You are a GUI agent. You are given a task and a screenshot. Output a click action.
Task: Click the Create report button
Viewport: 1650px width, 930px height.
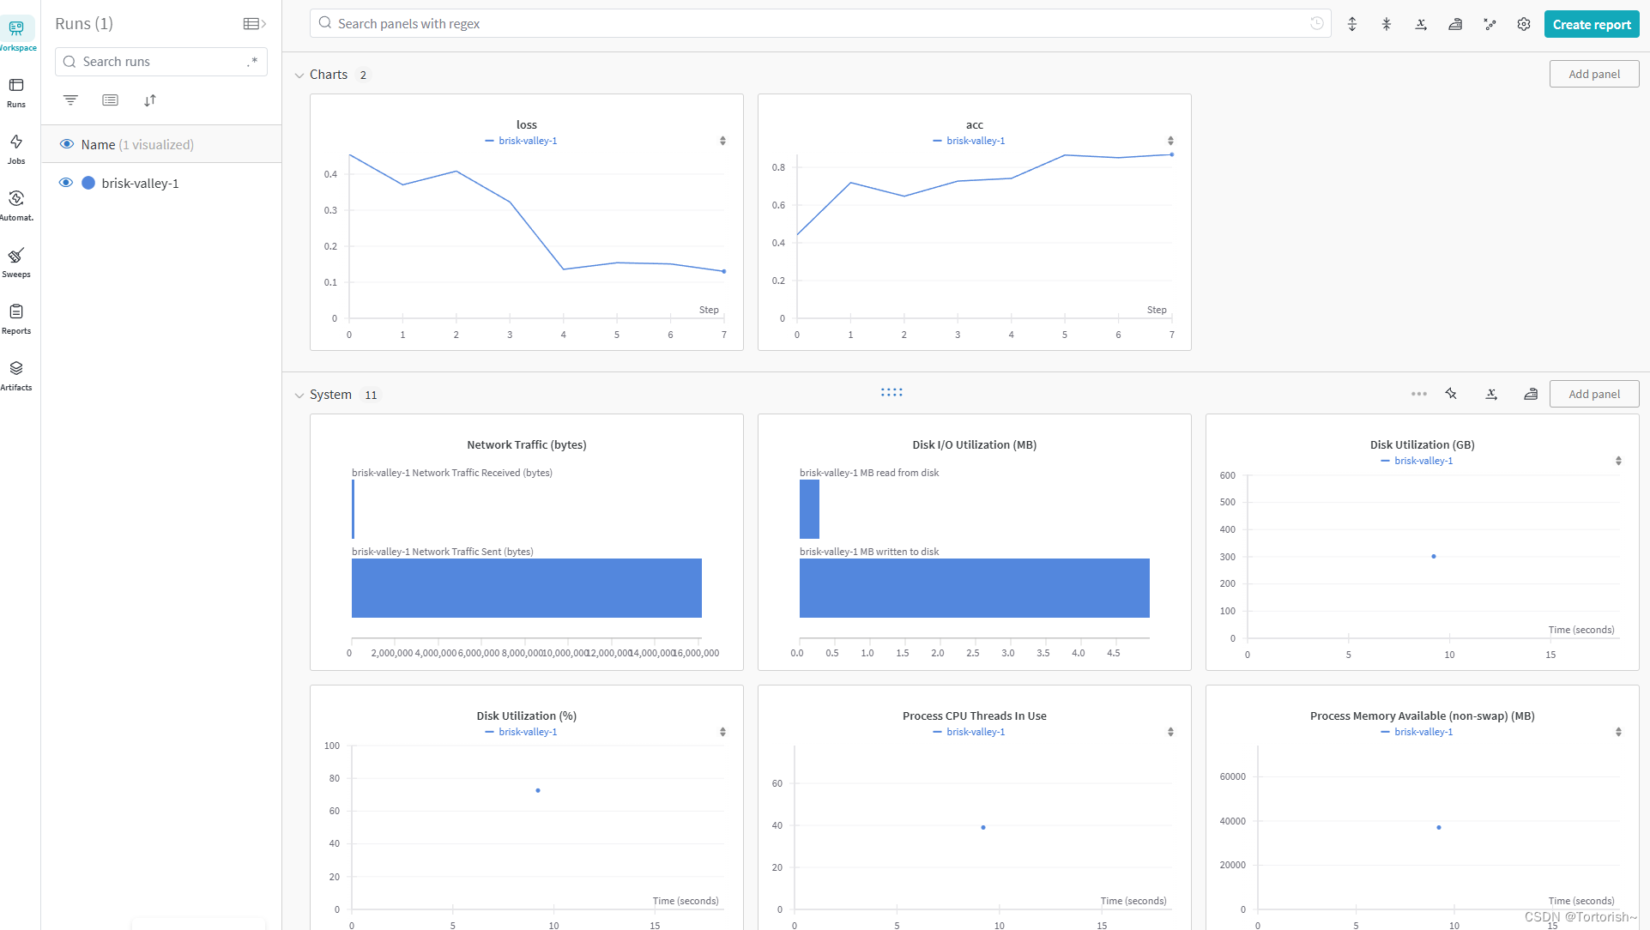[x=1591, y=24]
